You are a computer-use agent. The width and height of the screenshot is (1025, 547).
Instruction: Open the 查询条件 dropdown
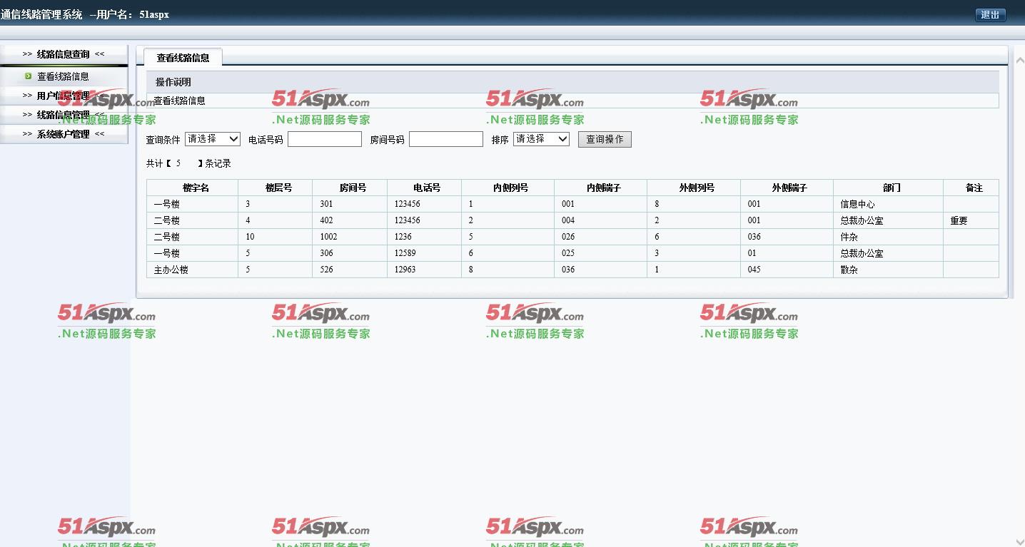point(213,139)
